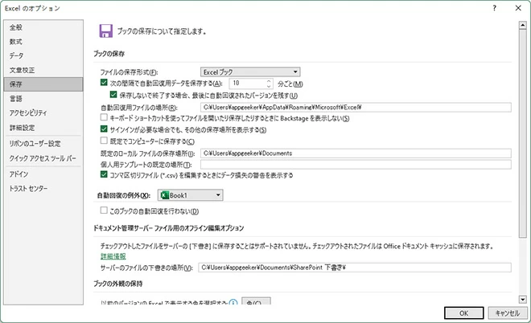Click the OK button
Image resolution: width=531 pixels, height=323 pixels.
(463, 312)
